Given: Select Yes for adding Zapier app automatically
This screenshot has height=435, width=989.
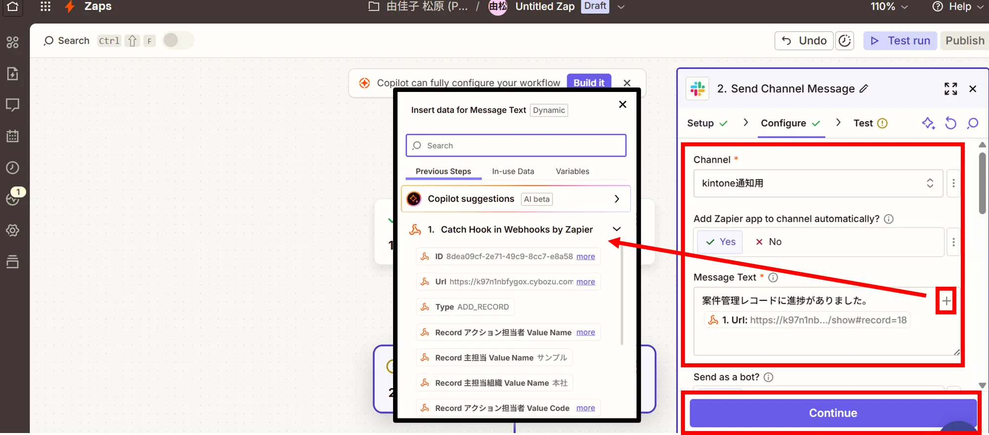Looking at the screenshot, I should (x=720, y=242).
